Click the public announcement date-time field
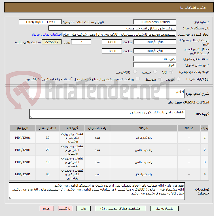The height and width of the screenshot is (216, 214). pyautogui.click(x=40, y=22)
